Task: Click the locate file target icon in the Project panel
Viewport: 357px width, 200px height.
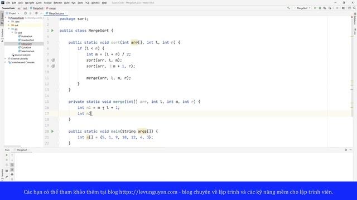Action: [x=25, y=13]
